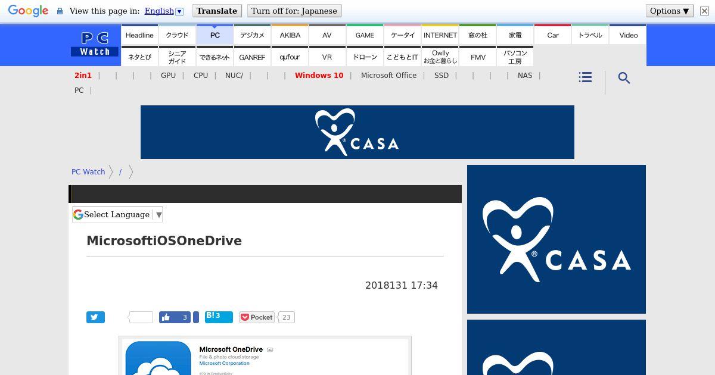Click the PC link below 2in1
The width and height of the screenshot is (715, 375).
[x=79, y=90]
